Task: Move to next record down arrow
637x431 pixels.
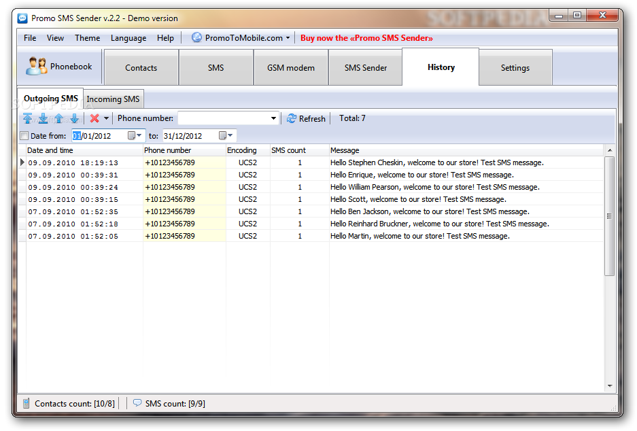Action: coord(74,118)
